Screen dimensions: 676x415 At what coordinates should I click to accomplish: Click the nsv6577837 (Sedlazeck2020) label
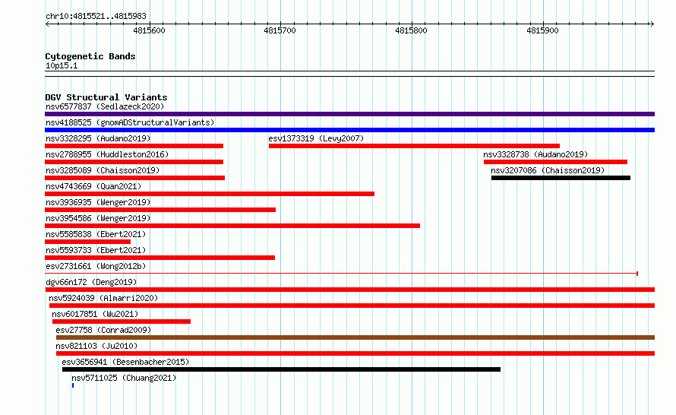(x=105, y=106)
